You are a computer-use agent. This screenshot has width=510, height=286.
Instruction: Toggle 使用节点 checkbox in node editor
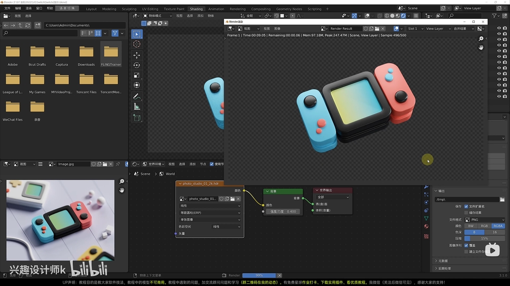212,164
